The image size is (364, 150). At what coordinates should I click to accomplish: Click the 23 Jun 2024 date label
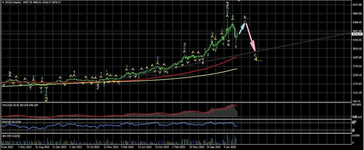point(145,147)
